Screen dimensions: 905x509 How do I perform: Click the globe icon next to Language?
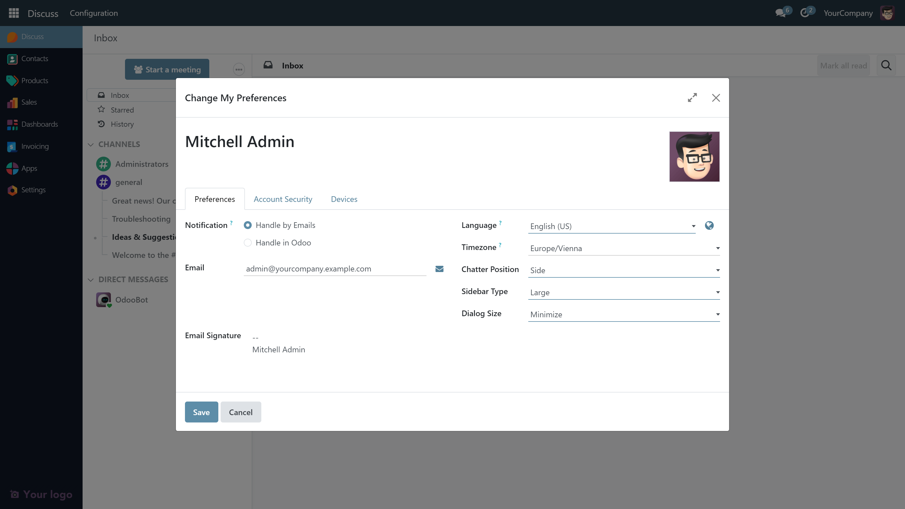[x=709, y=226]
